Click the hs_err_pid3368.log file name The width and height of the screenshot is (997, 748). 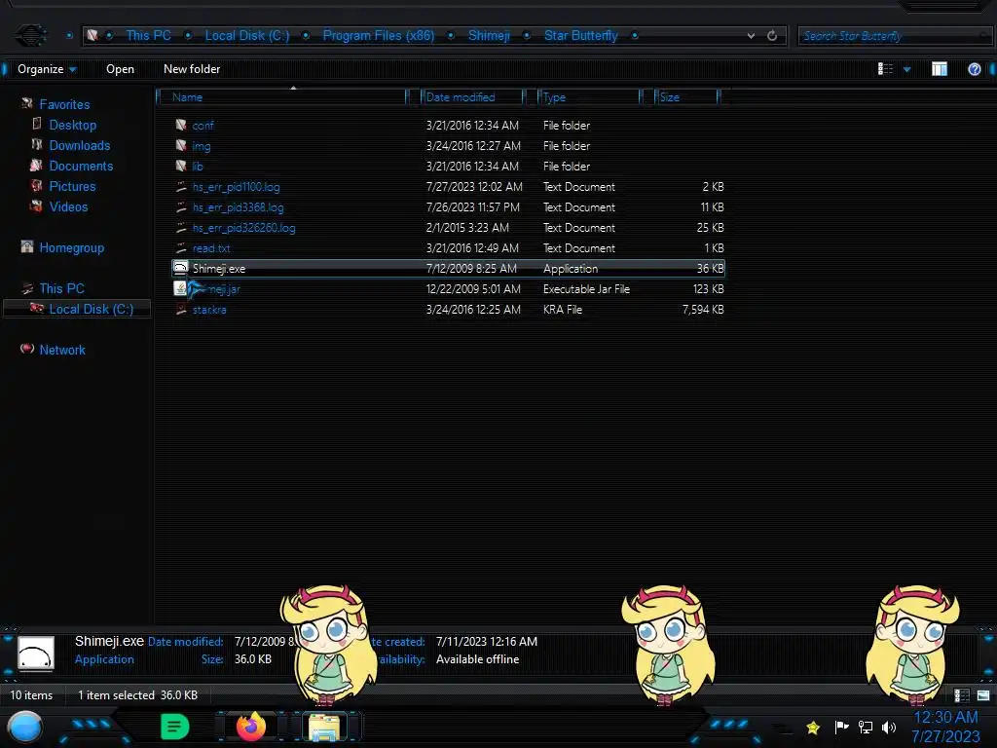point(238,207)
